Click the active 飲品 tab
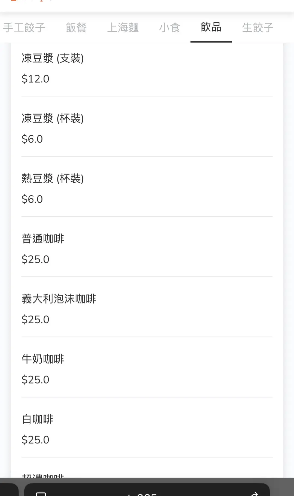The height and width of the screenshot is (496, 294). tap(211, 27)
